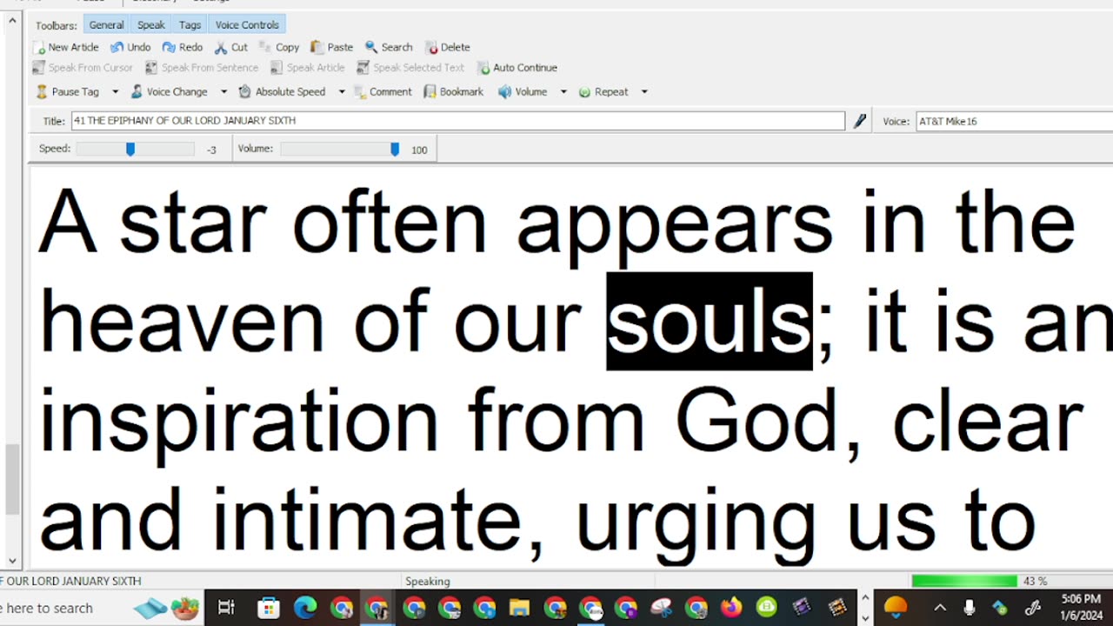Click the left panel scrollbar thumb
This screenshot has height=626, width=1113.
pyautogui.click(x=12, y=480)
